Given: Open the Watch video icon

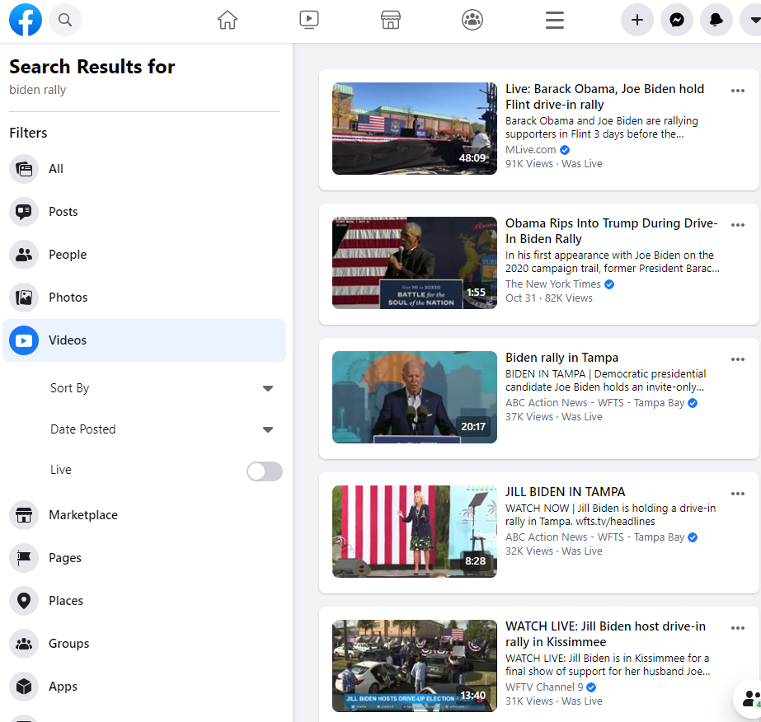Looking at the screenshot, I should [309, 21].
